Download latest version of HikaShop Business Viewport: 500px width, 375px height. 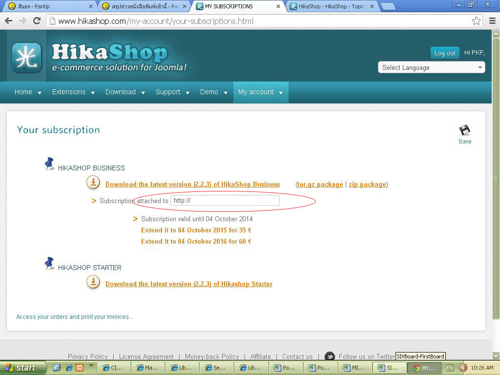[x=192, y=184]
